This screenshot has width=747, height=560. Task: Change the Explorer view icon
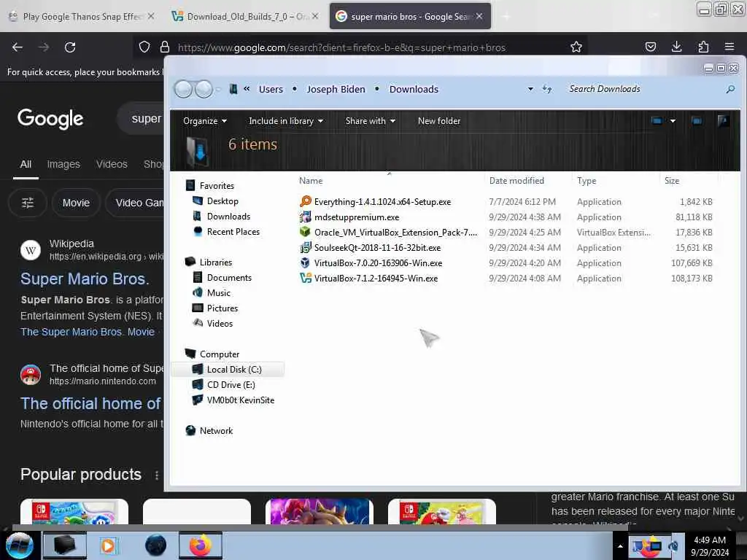coord(657,121)
